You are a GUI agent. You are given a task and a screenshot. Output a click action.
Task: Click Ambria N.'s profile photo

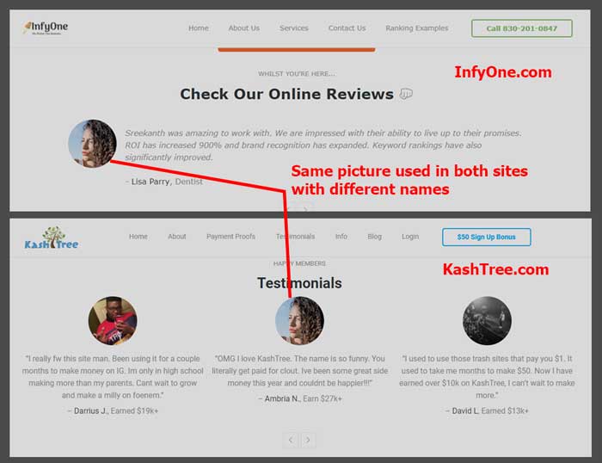point(299,320)
